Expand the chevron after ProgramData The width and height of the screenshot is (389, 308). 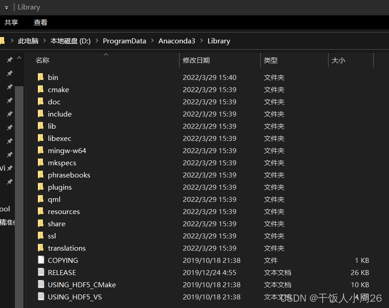[x=153, y=41]
